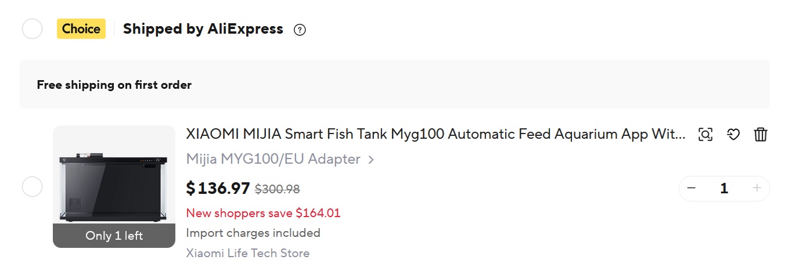The image size is (792, 274).
Task: Select all items shipped by AliExpress
Action: coord(32,29)
